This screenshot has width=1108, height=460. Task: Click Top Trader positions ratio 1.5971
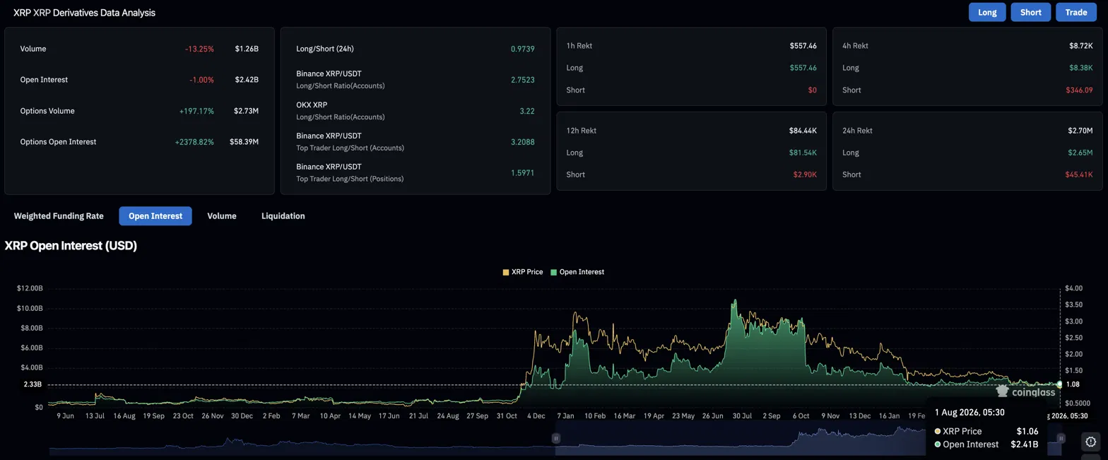click(523, 173)
